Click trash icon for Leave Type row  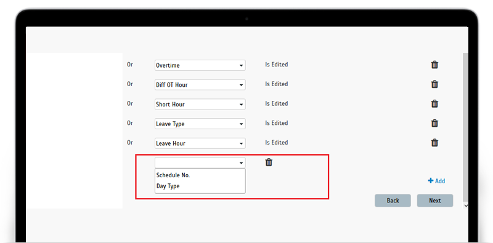pos(434,123)
